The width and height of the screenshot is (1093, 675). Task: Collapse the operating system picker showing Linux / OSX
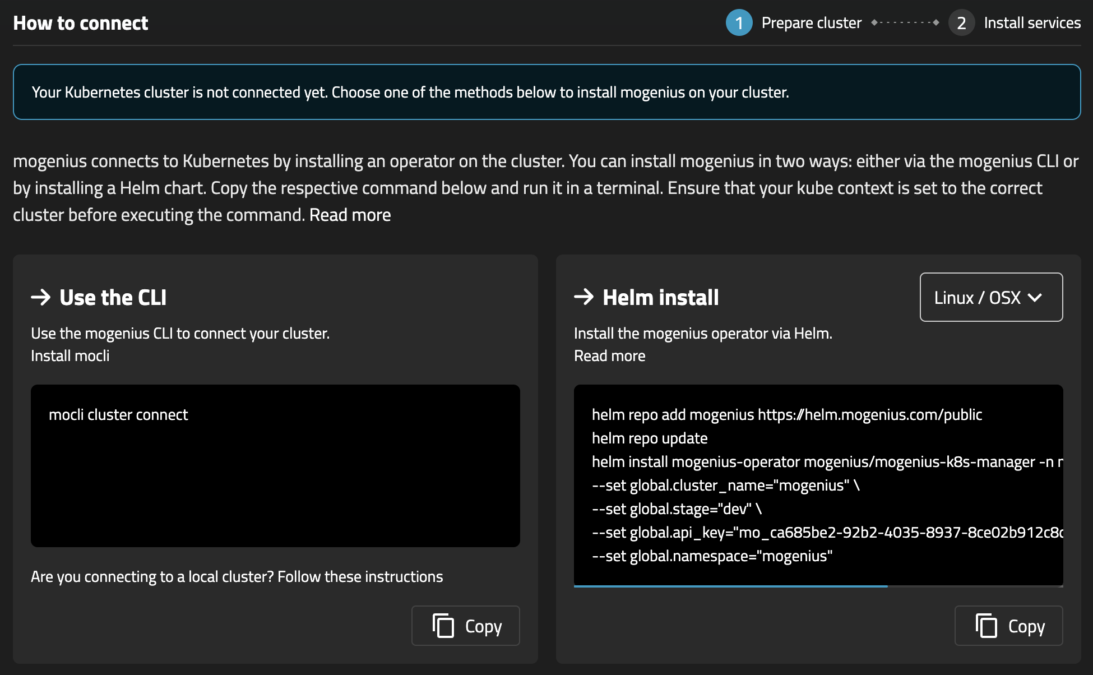990,297
